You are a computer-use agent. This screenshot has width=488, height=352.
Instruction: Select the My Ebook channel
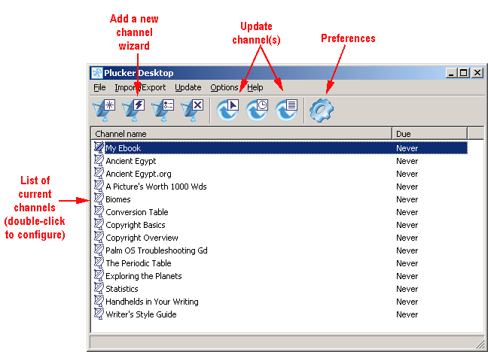tap(124, 148)
